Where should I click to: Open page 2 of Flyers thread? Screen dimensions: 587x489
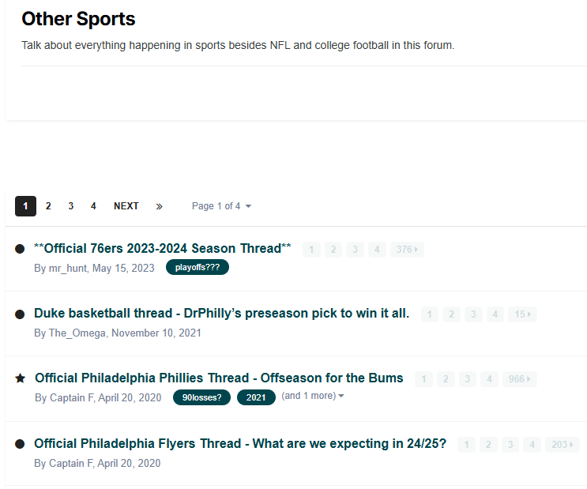pyautogui.click(x=488, y=445)
